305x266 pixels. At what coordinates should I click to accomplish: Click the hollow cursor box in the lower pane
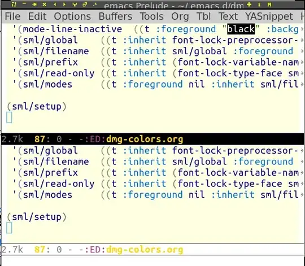point(9,228)
